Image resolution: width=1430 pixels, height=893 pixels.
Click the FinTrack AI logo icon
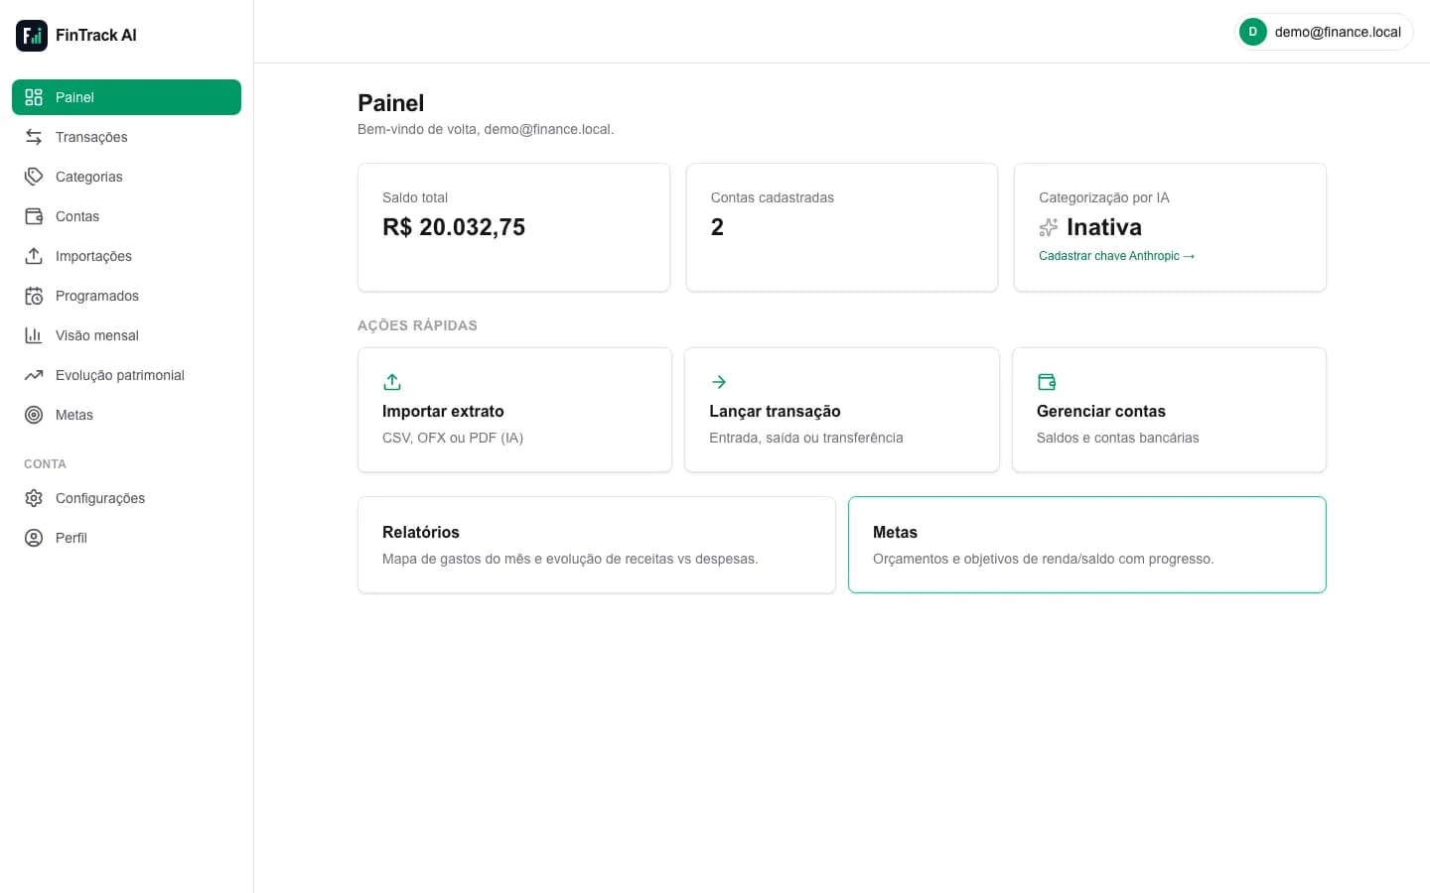[32, 36]
